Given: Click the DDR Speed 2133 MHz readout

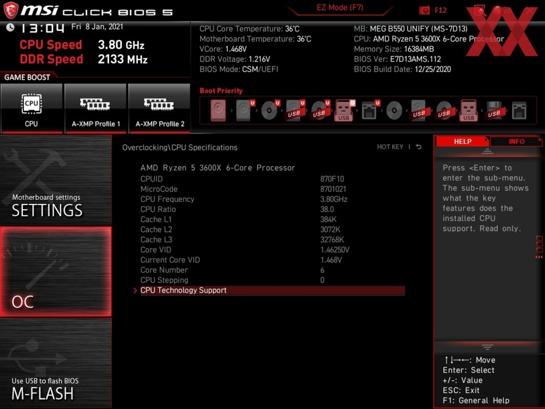Looking at the screenshot, I should [x=84, y=59].
